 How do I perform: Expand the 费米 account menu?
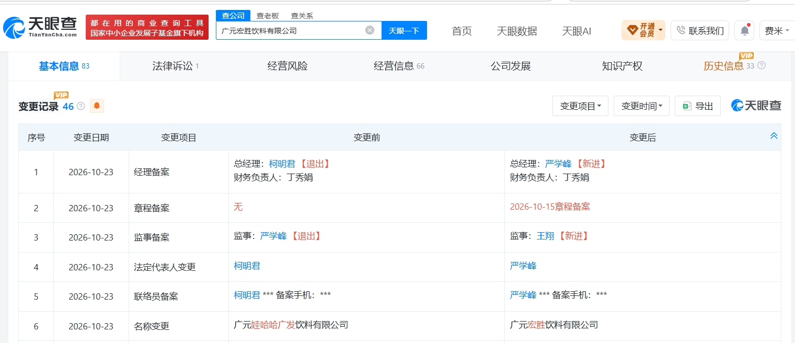click(777, 31)
